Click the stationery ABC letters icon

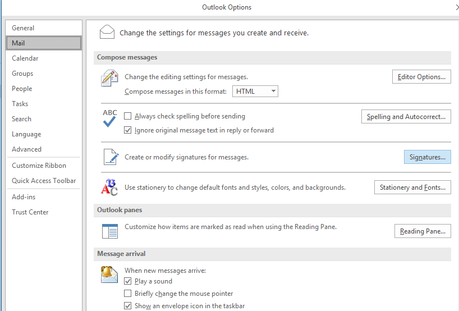(x=109, y=187)
